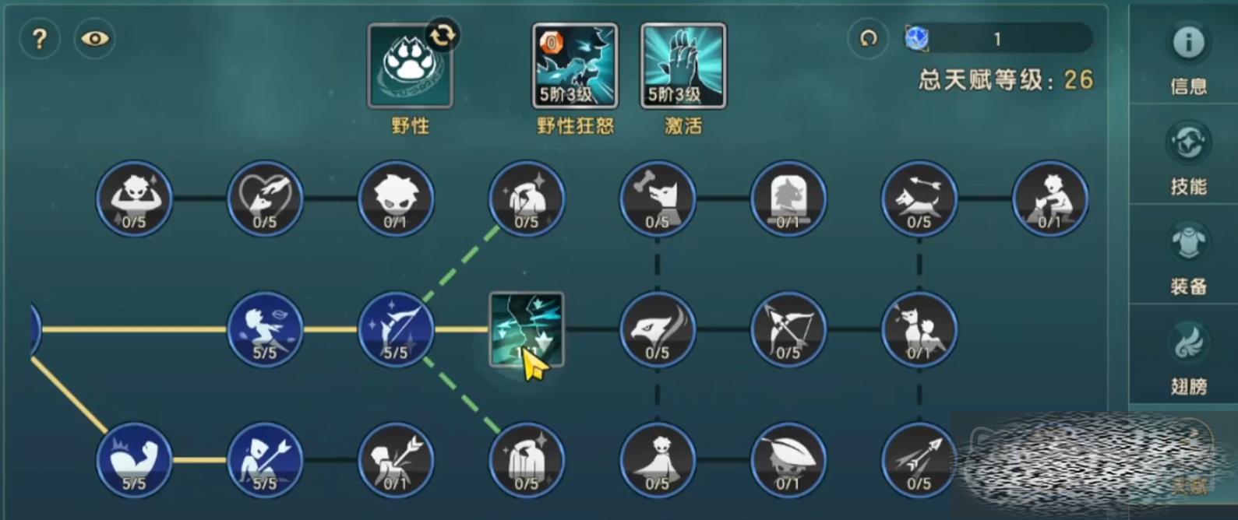
Task: Select the wolf with bone talent node
Action: point(658,199)
